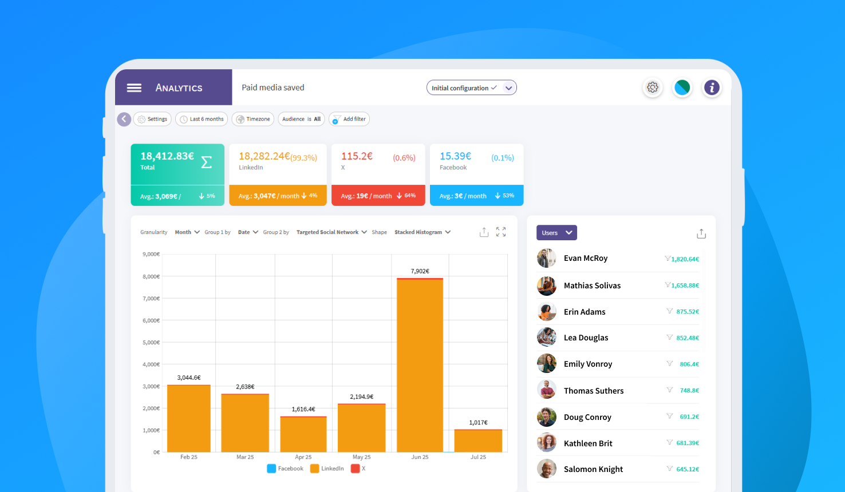Click Evan McRoy's avatar
Viewport: 845px width, 492px height.
tap(546, 258)
